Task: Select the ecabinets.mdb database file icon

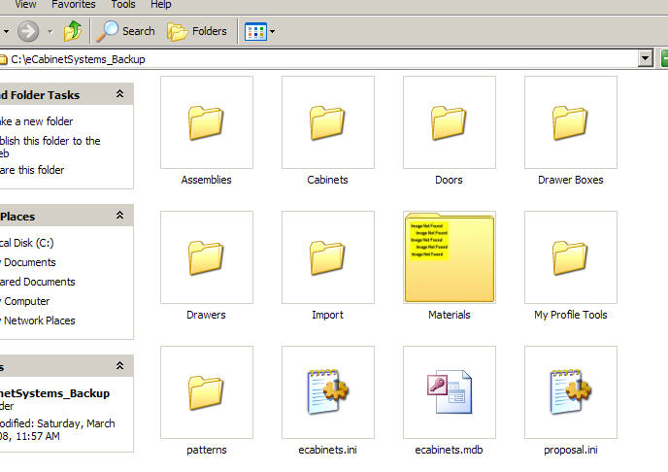Action: pos(450,392)
